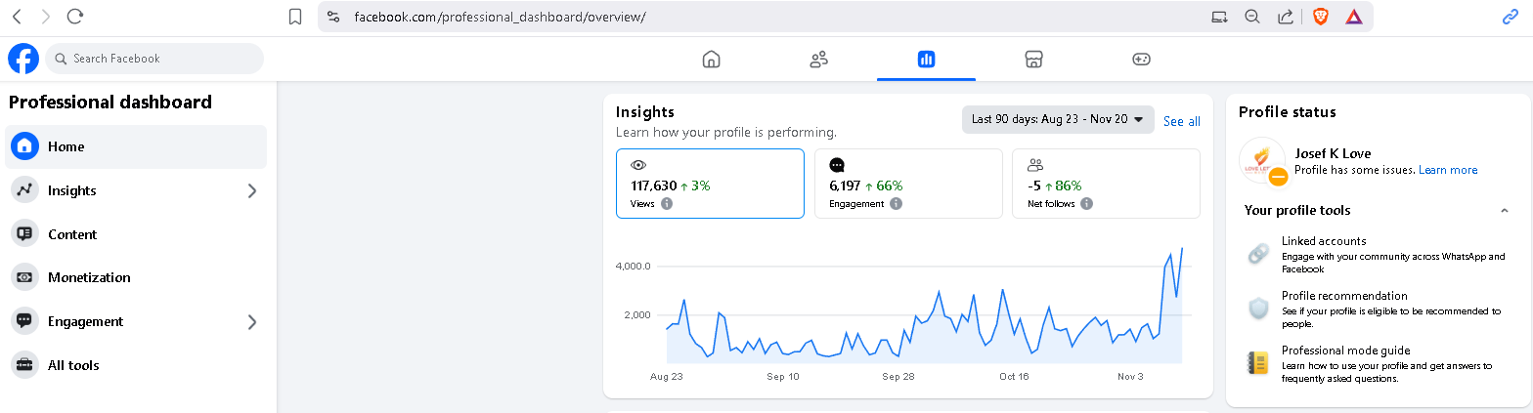Viewport: 1533px width, 413px height.
Task: Click the browser reload icon
Action: (75, 17)
